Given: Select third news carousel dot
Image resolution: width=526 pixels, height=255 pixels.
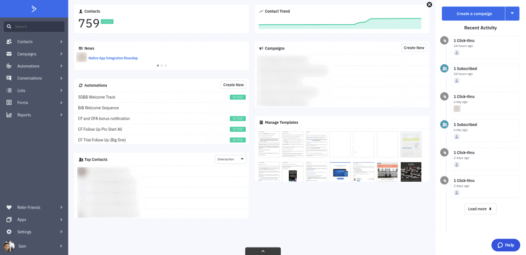Looking at the screenshot, I should point(166,65).
